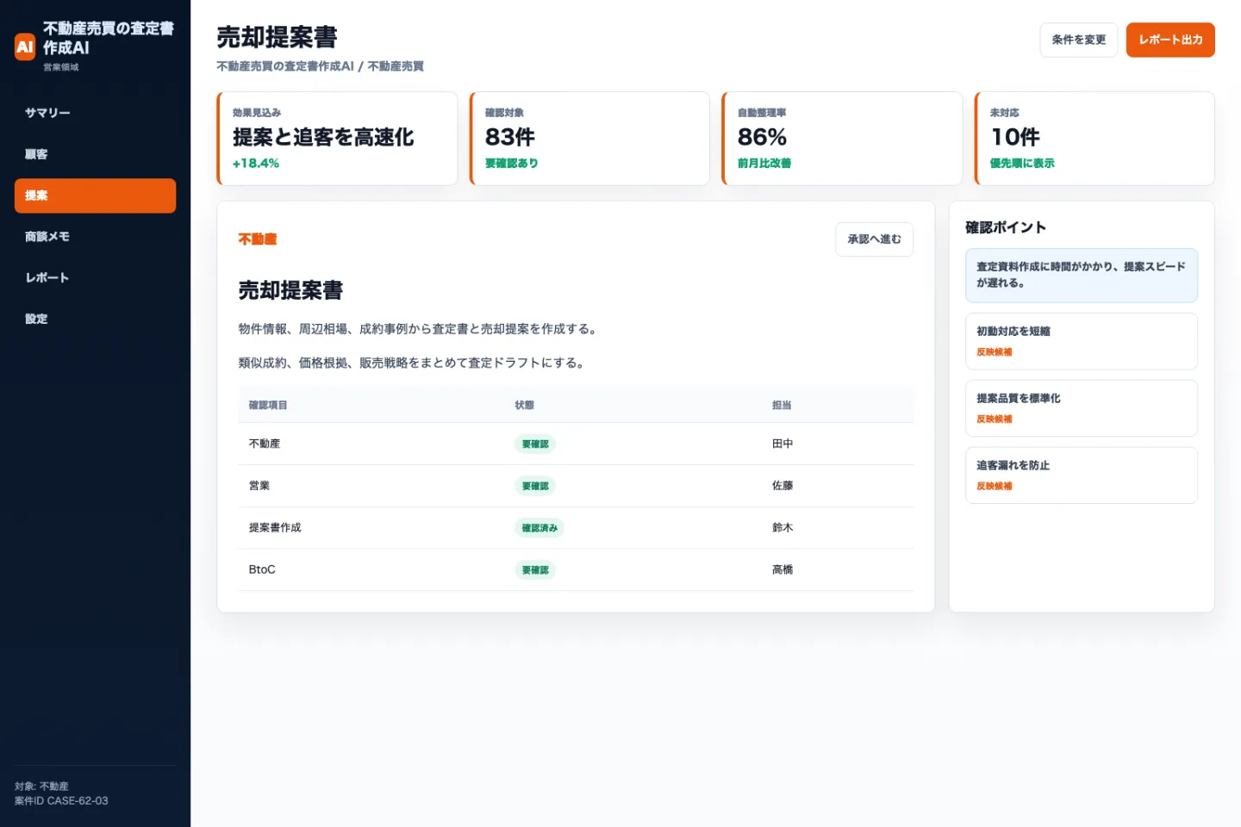Click the assignee 鈴木
The image size is (1241, 827).
click(783, 527)
